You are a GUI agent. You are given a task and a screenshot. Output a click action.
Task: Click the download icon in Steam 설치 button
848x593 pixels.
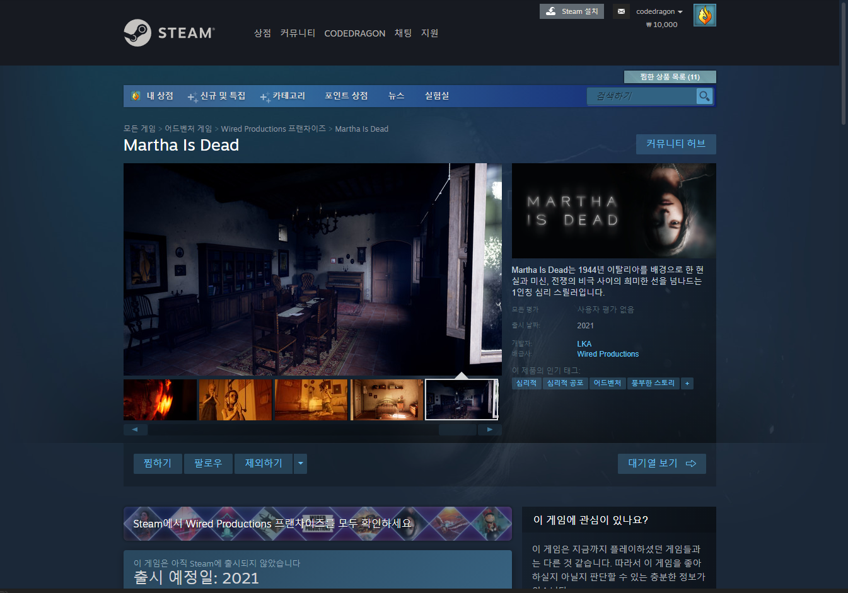551,11
